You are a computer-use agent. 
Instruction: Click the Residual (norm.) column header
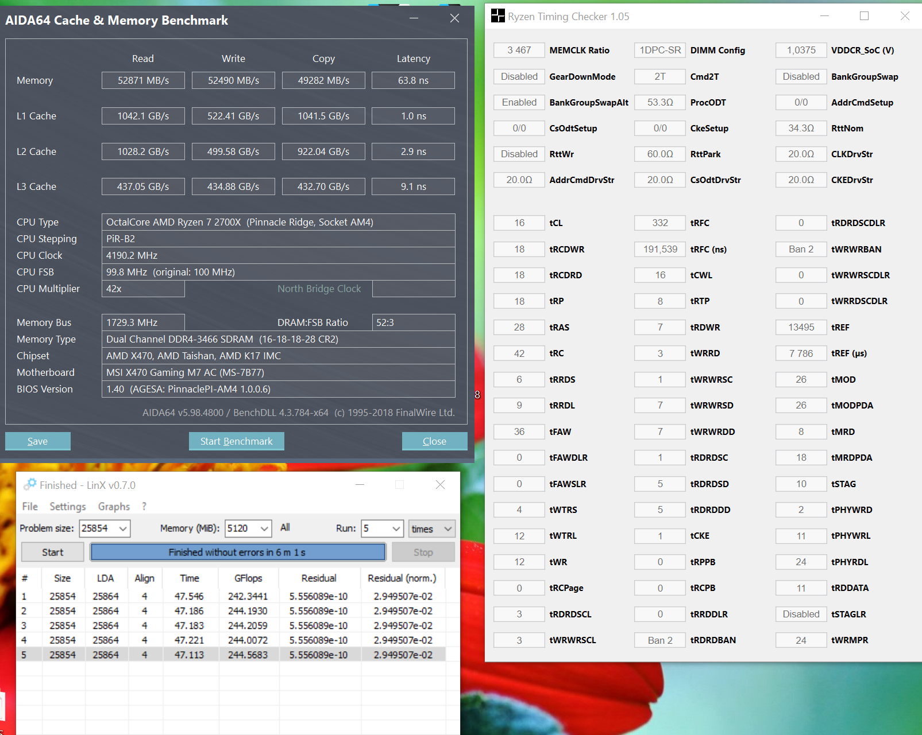point(402,578)
